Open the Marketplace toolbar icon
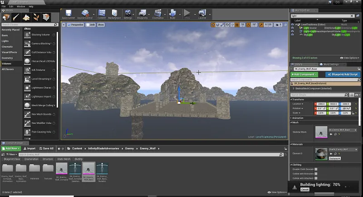Screen dimensions: 363x197 [x=114, y=15]
